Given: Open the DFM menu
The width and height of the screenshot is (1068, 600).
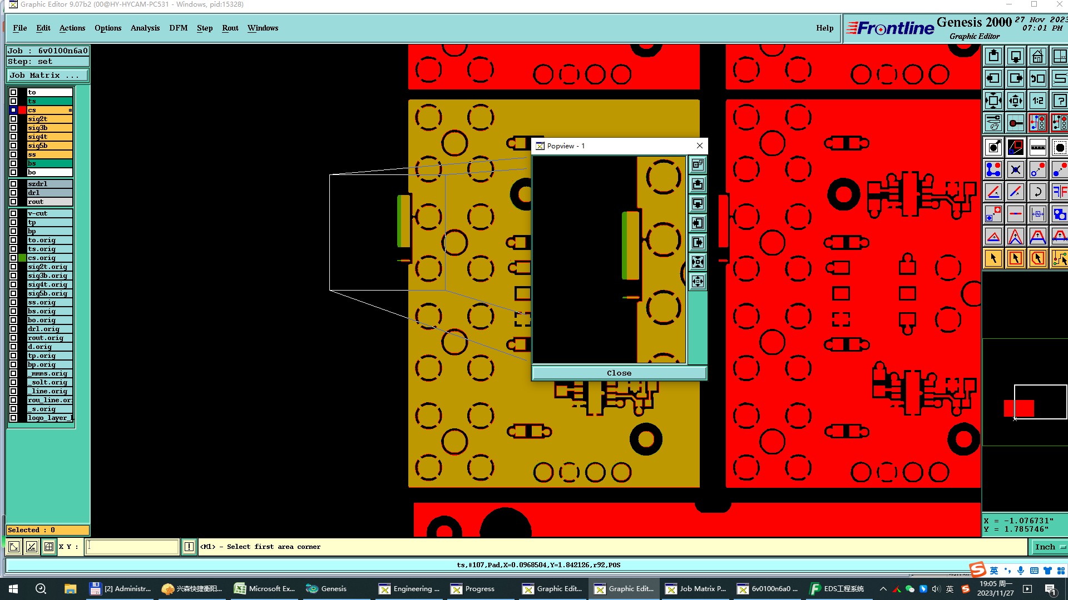Looking at the screenshot, I should tap(178, 28).
